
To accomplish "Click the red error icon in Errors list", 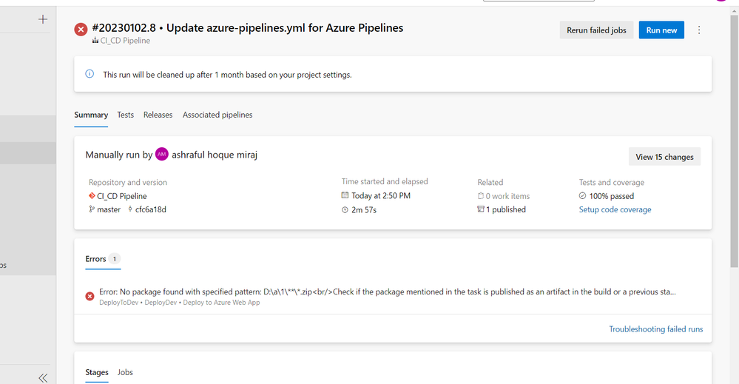I will [90, 296].
